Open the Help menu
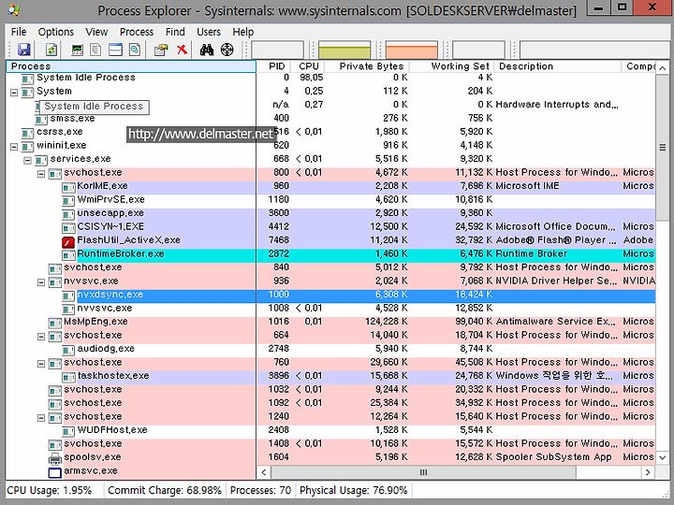Viewport: 674px width, 505px height. pyautogui.click(x=242, y=32)
